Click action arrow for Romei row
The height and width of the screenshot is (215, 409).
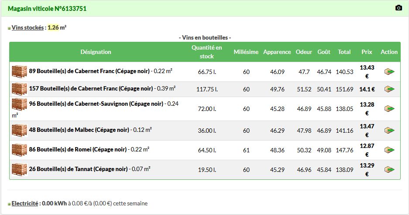(x=389, y=150)
